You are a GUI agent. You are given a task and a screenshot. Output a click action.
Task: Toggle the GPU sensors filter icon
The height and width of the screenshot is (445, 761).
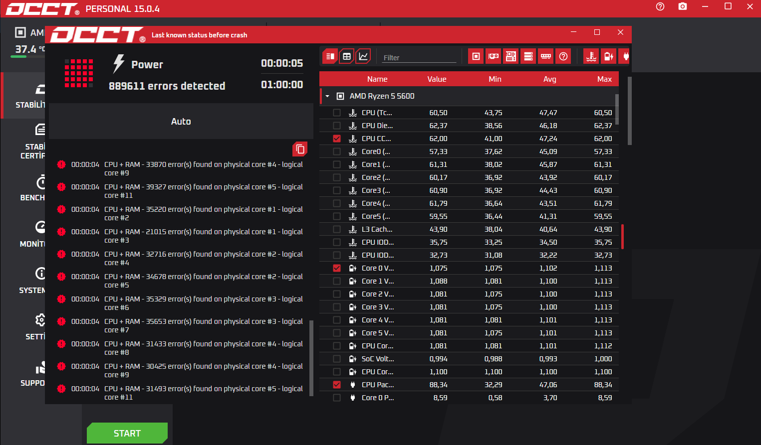pos(494,56)
